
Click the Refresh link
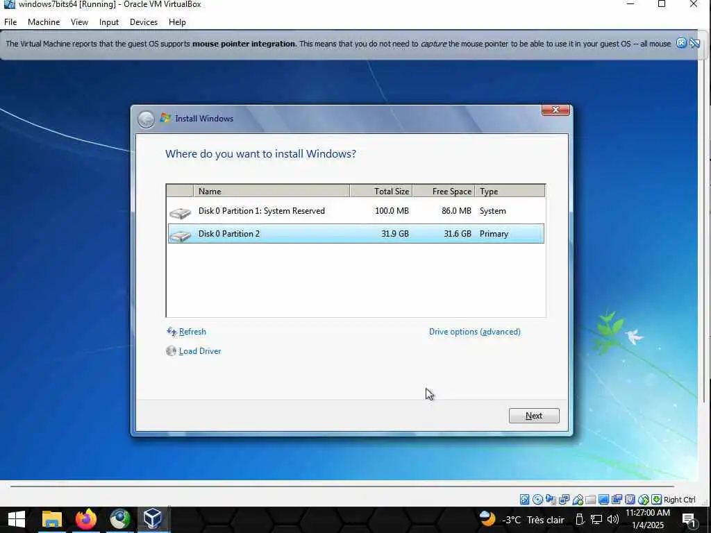[192, 332]
